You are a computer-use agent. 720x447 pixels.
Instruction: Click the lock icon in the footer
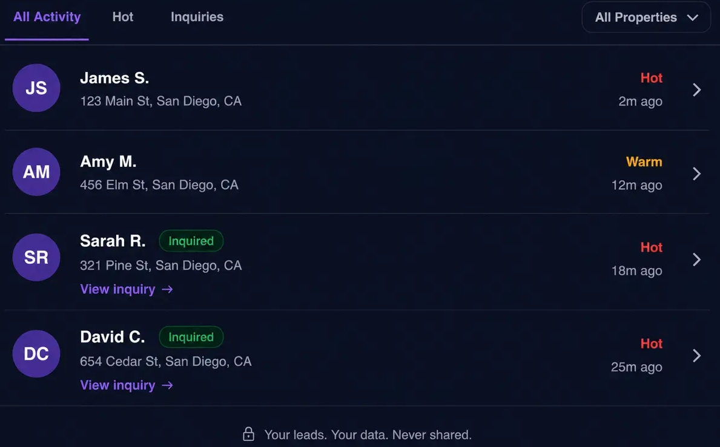tap(248, 434)
